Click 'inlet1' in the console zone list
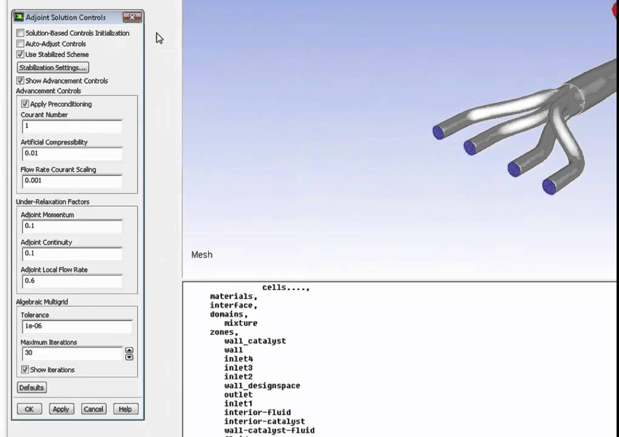This screenshot has width=619, height=437. 238,404
